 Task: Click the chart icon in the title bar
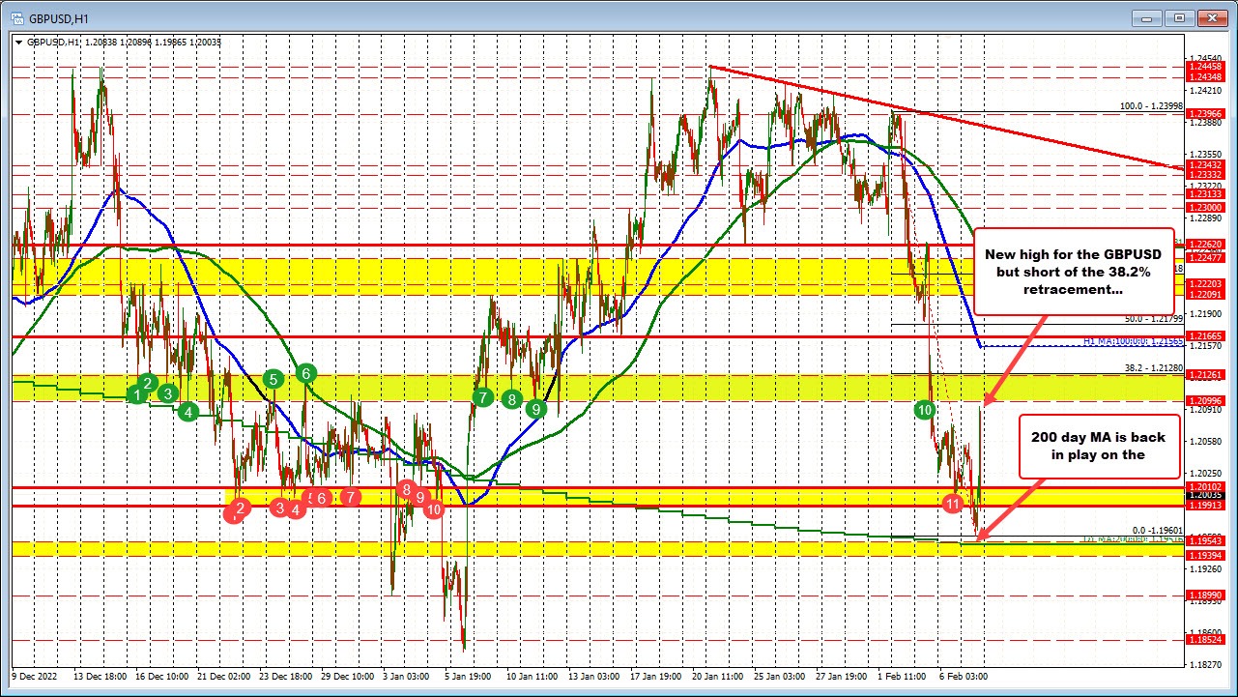point(18,16)
